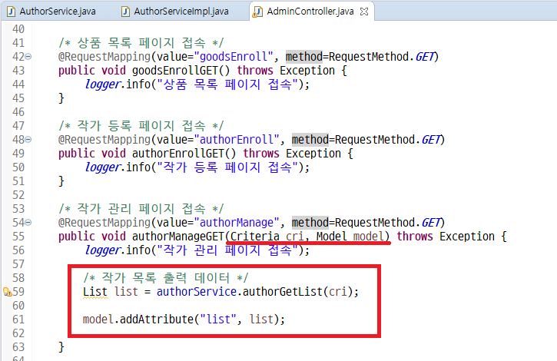Collapse the authorManageGET method at line 54

[x=28, y=223]
